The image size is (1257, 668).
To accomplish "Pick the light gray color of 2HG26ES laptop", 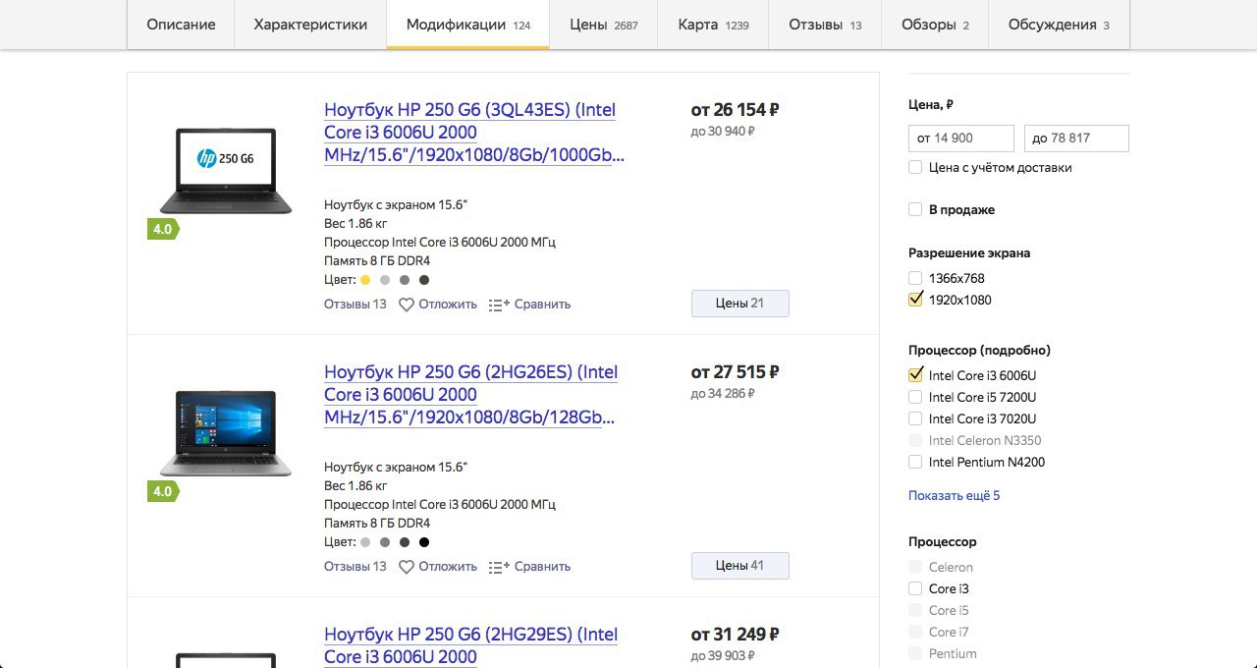I will [x=365, y=542].
